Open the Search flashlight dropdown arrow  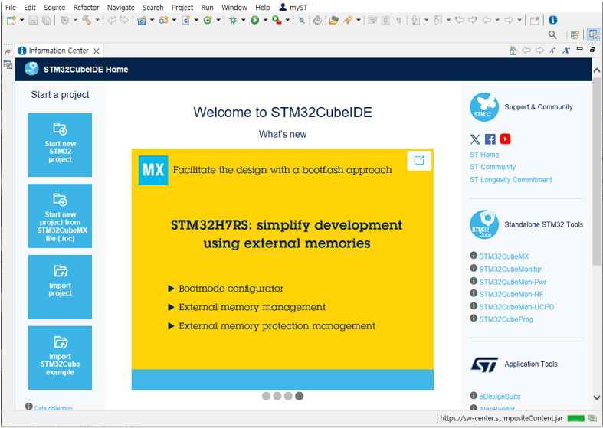click(x=359, y=20)
